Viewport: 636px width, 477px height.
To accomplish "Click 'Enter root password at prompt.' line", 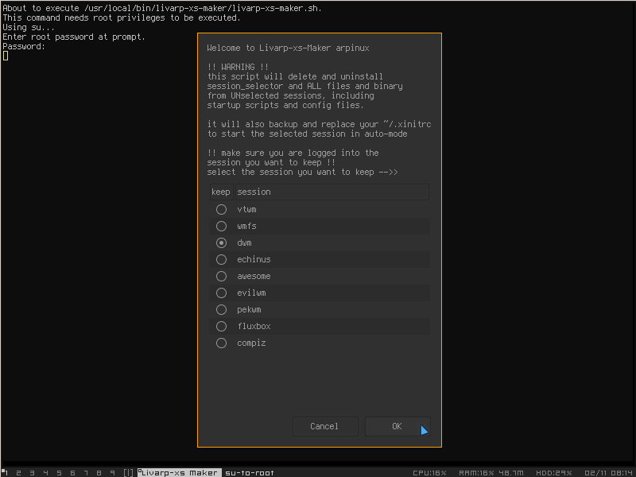I will [74, 37].
